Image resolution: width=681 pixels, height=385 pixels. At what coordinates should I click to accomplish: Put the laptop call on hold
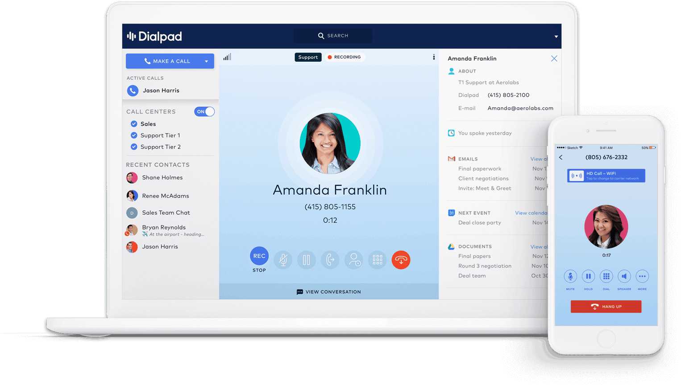pyautogui.click(x=307, y=260)
